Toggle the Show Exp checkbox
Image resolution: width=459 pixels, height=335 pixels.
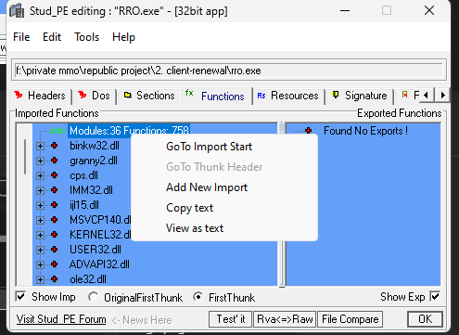tap(435, 297)
